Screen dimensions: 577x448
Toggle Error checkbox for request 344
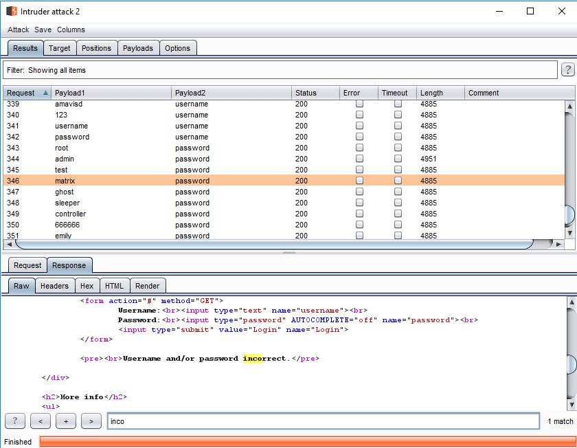(x=359, y=159)
